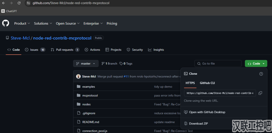
Task: Open the .gitignore file
Action: click(89, 113)
